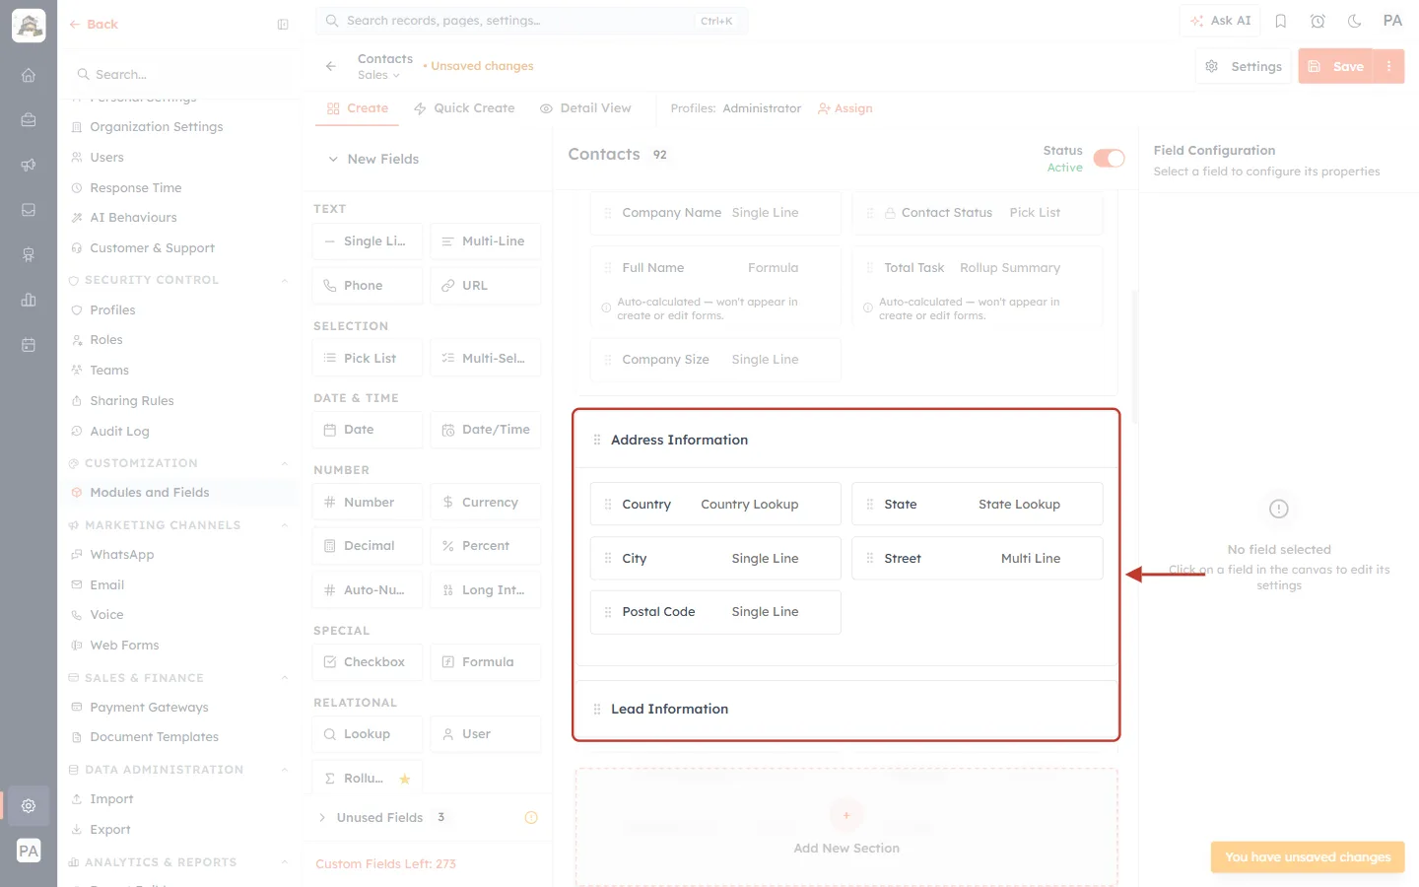Open the inbox icon in left rail
1419x887 pixels.
point(29,210)
